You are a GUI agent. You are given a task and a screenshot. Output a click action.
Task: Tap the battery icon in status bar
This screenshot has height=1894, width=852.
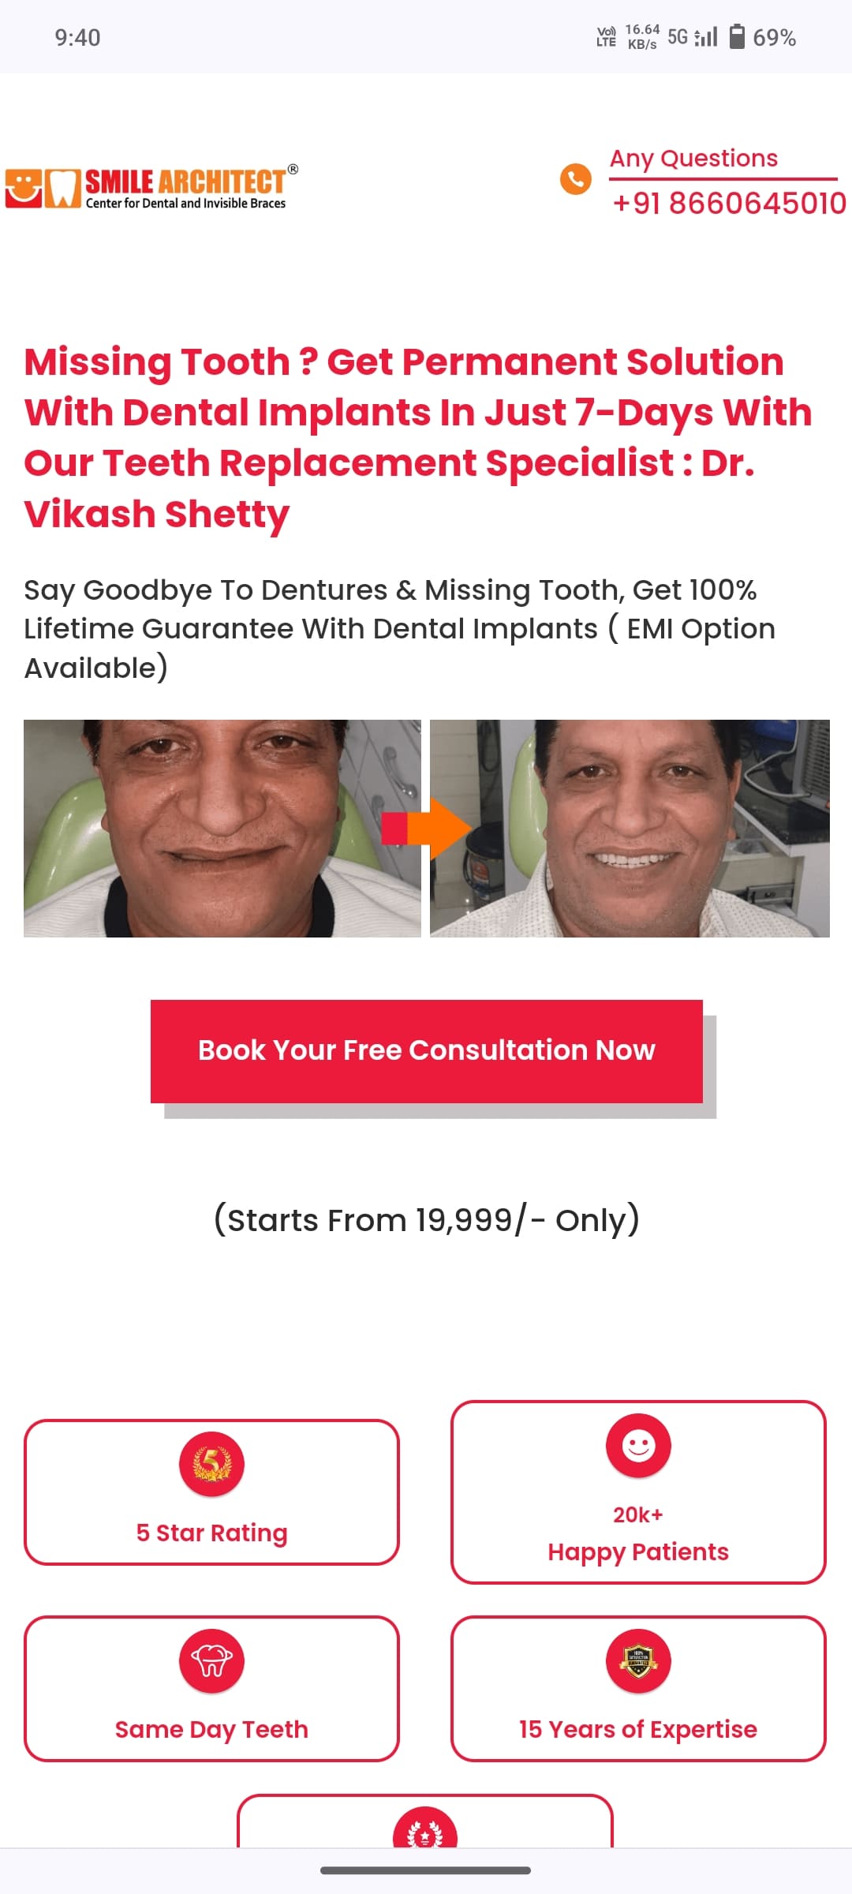(737, 36)
